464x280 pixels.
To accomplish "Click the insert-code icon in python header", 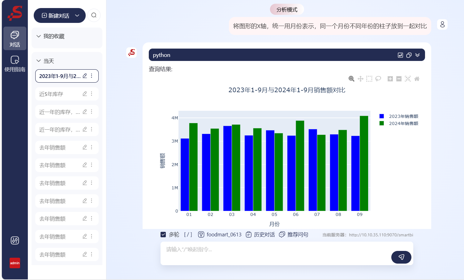I will (400, 55).
